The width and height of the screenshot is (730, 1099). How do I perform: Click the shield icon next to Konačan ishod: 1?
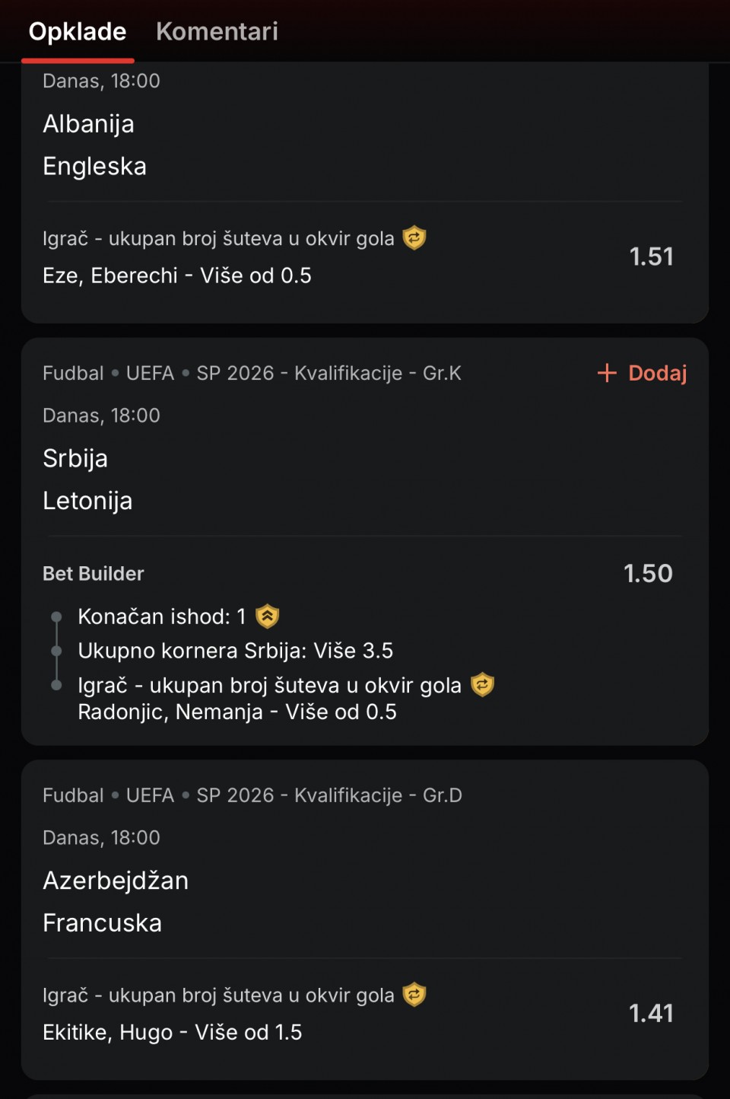[268, 616]
